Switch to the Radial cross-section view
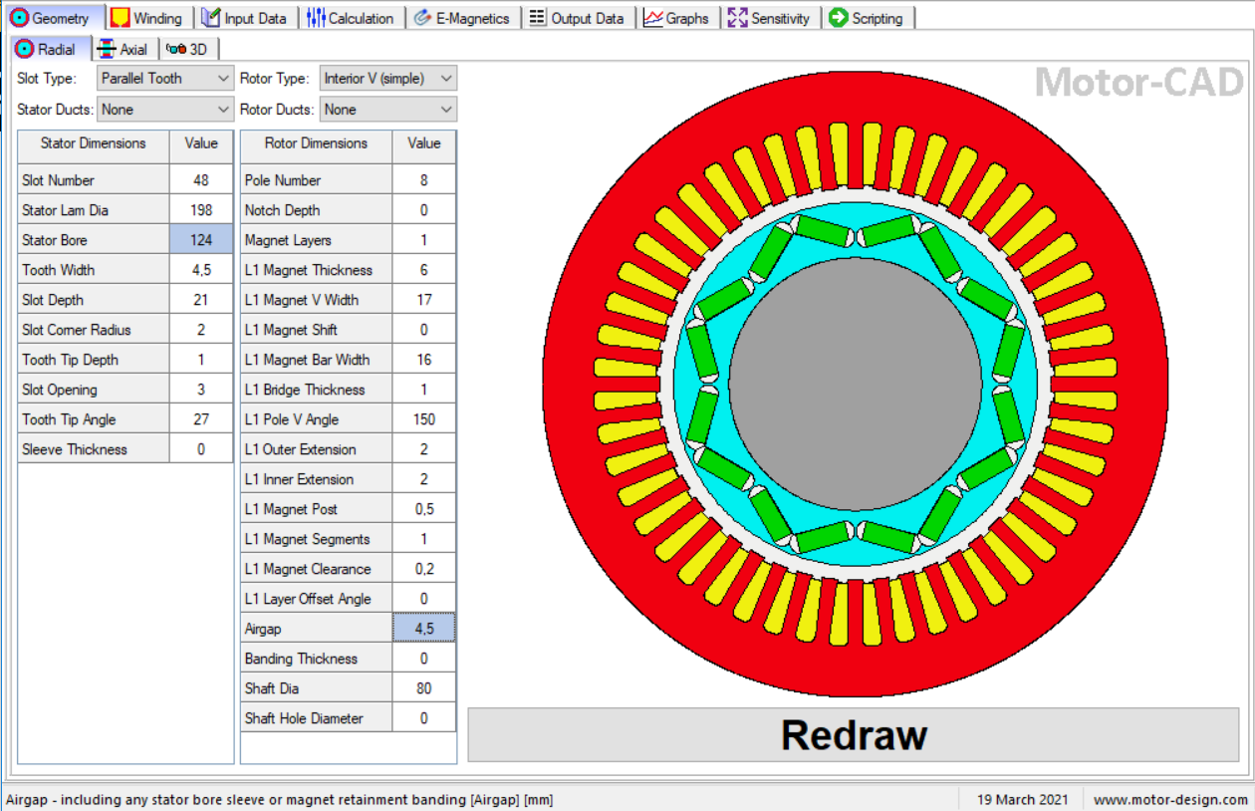The height and width of the screenshot is (811, 1255). coord(50,49)
